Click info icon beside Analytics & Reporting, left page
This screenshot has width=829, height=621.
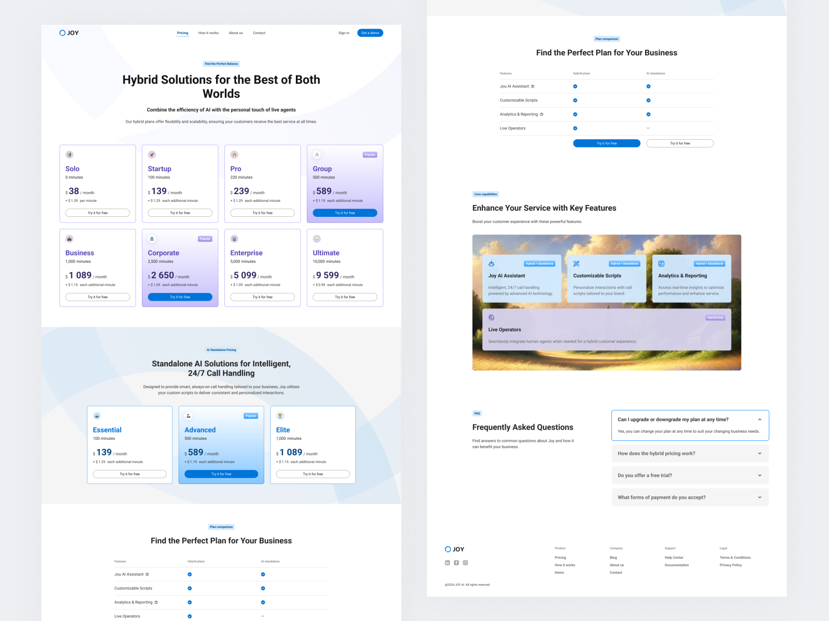(156, 602)
